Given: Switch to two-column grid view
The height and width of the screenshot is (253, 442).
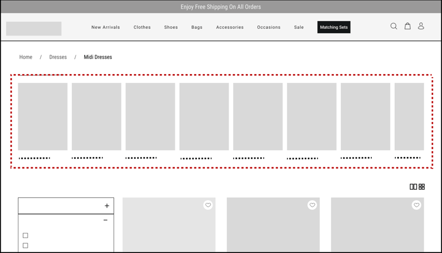Looking at the screenshot, I should click(x=413, y=187).
